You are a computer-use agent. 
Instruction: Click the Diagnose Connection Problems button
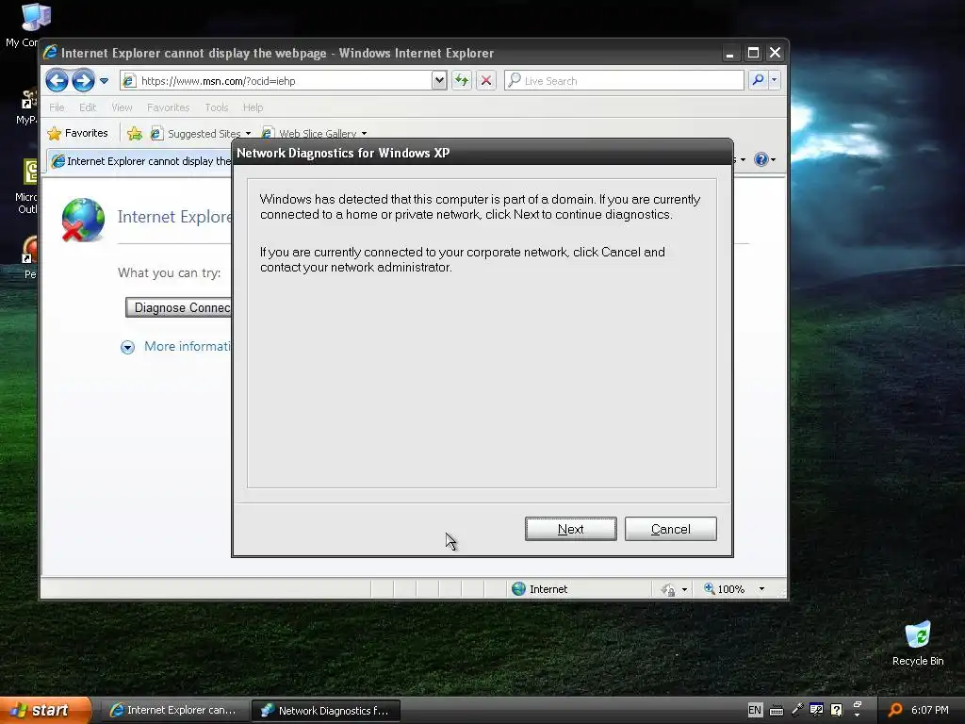click(178, 307)
